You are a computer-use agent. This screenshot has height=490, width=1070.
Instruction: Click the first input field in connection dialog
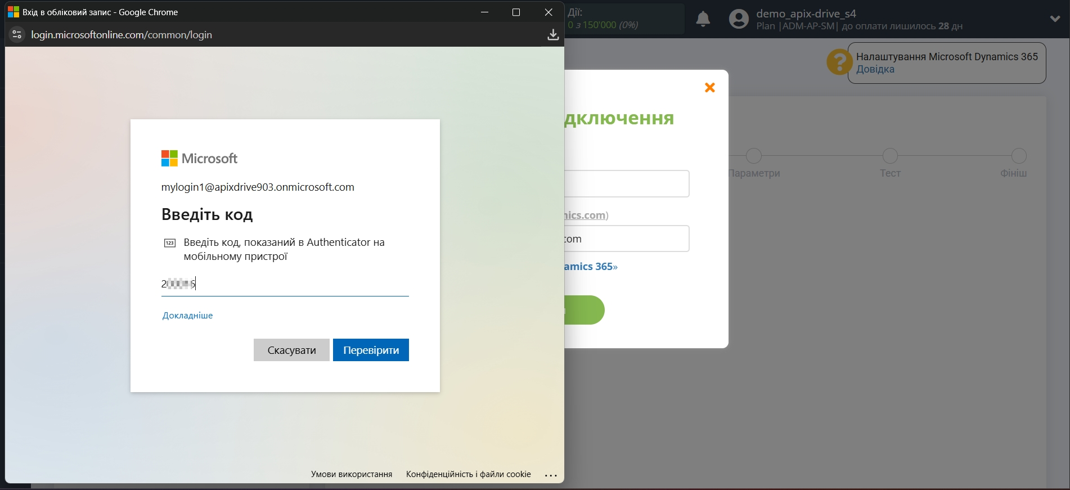pos(627,184)
